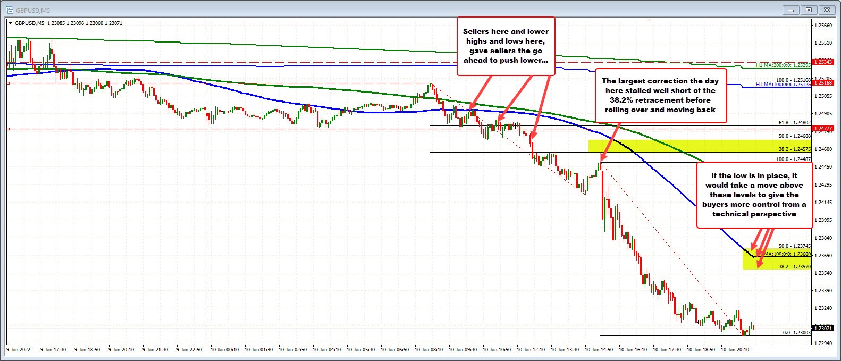Click the 9 Jun 2022 date on time axis
Image resolution: width=841 pixels, height=361 pixels.
pyautogui.click(x=19, y=350)
